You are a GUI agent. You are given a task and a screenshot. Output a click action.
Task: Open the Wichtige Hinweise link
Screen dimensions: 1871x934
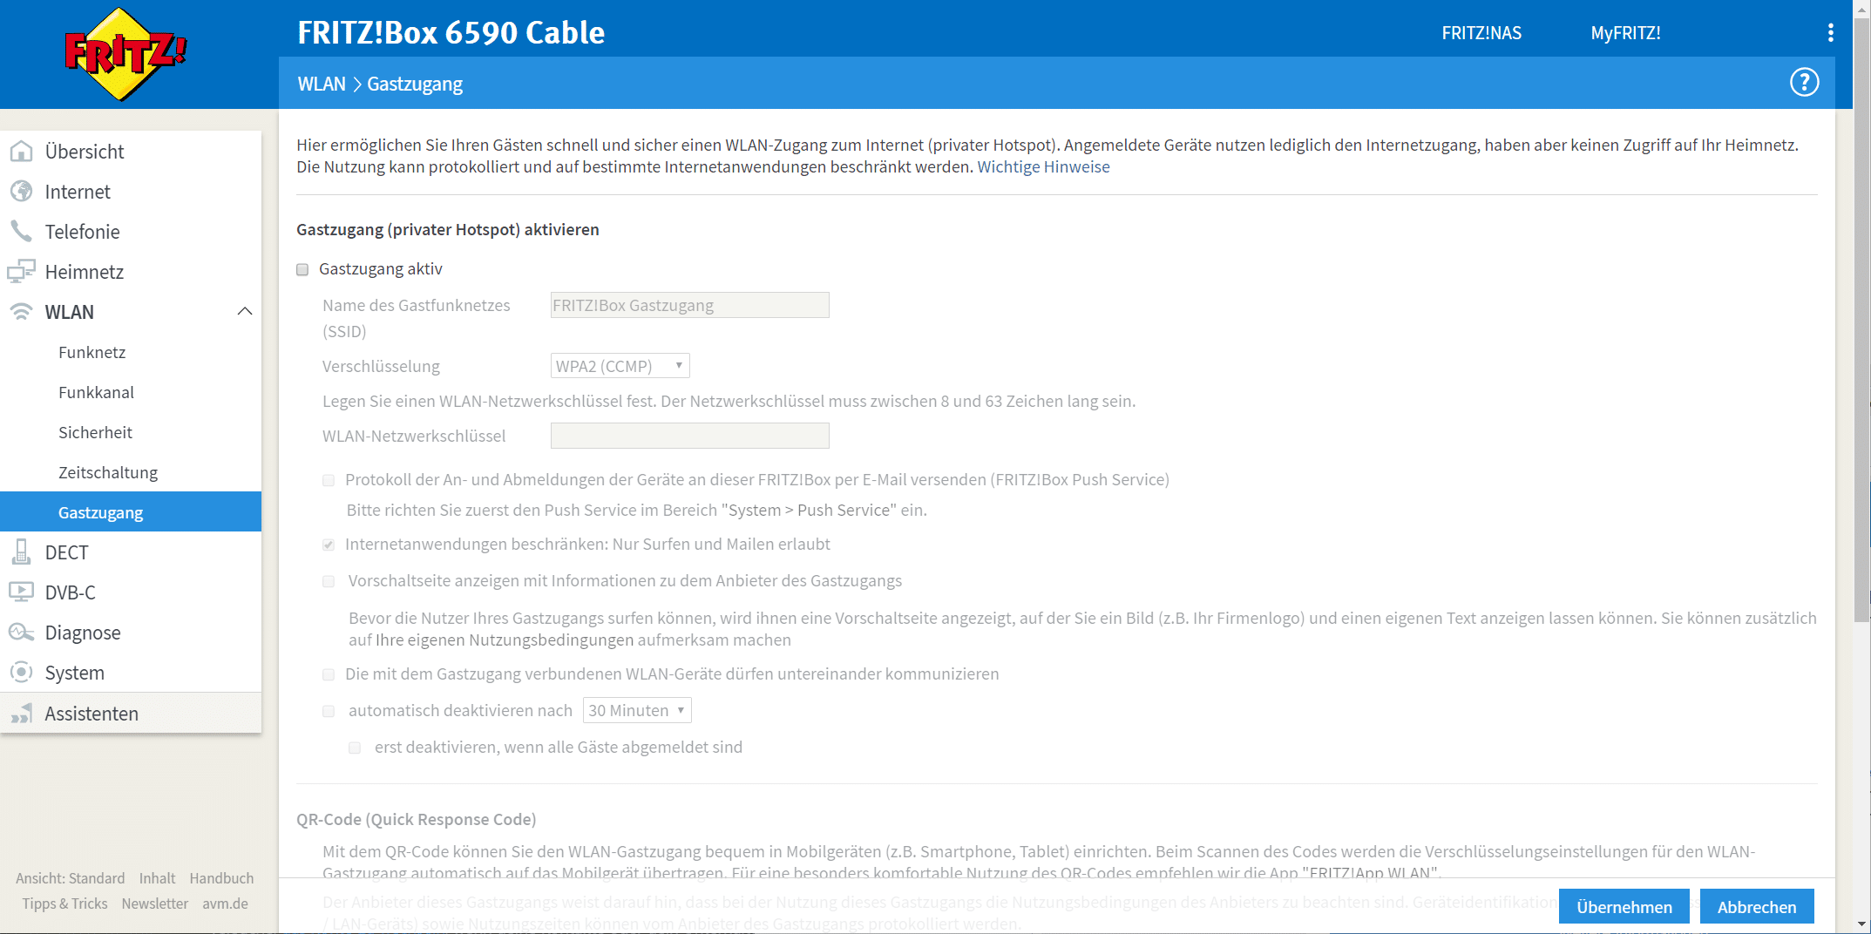[1043, 166]
